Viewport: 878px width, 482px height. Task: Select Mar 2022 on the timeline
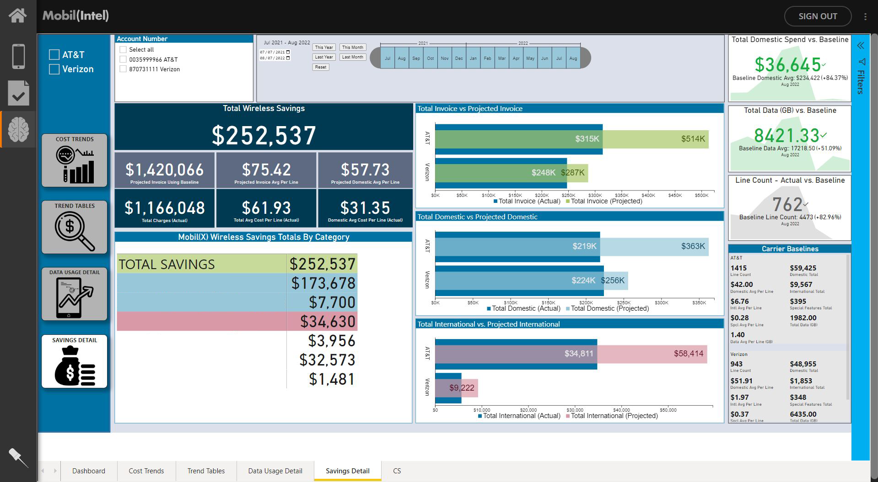(x=502, y=58)
